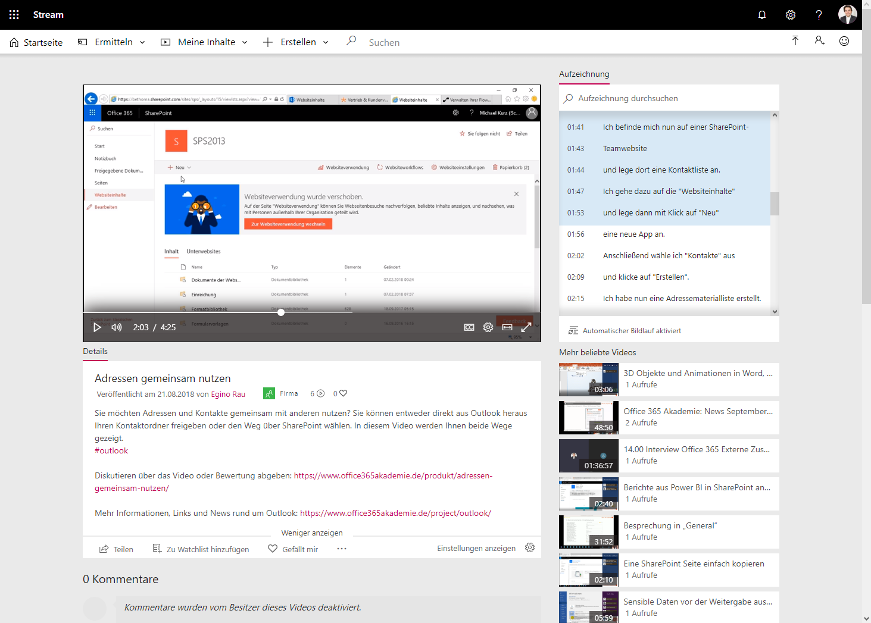The width and height of the screenshot is (871, 623).
Task: Go to Startseite
Action: click(36, 42)
